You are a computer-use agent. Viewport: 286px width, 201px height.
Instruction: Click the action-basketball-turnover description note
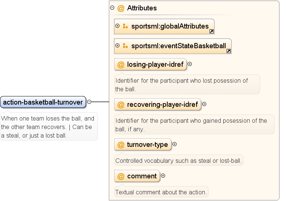coord(49,126)
